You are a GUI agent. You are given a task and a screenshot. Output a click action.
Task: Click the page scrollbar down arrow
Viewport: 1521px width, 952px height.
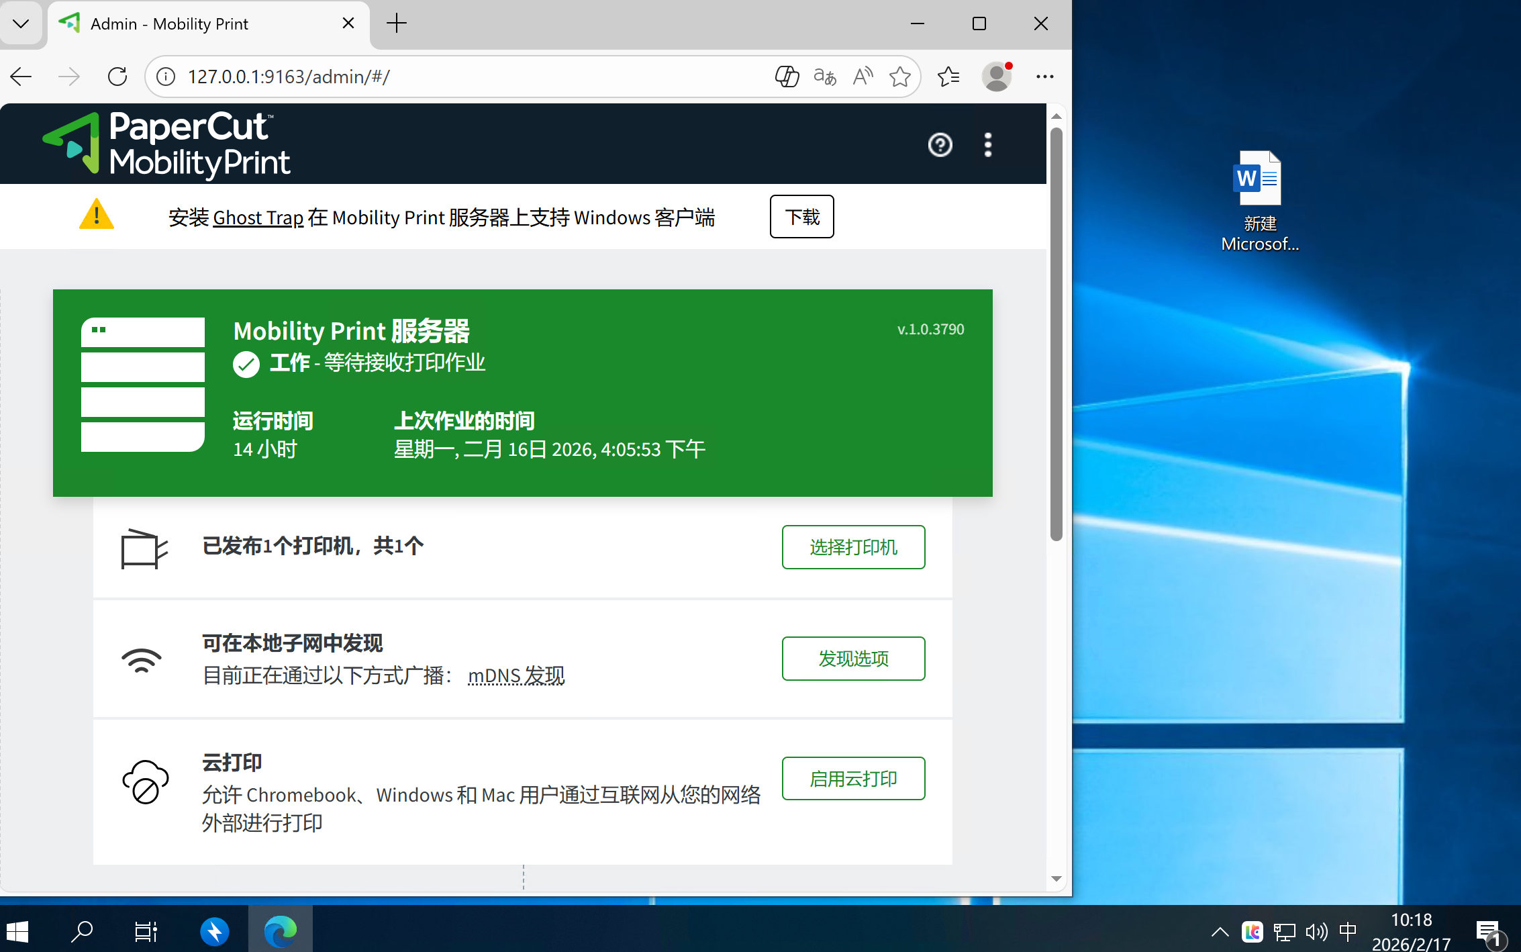tap(1056, 879)
